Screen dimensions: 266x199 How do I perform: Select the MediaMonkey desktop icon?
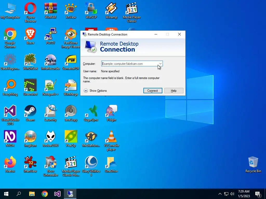pyautogui.click(x=91, y=139)
